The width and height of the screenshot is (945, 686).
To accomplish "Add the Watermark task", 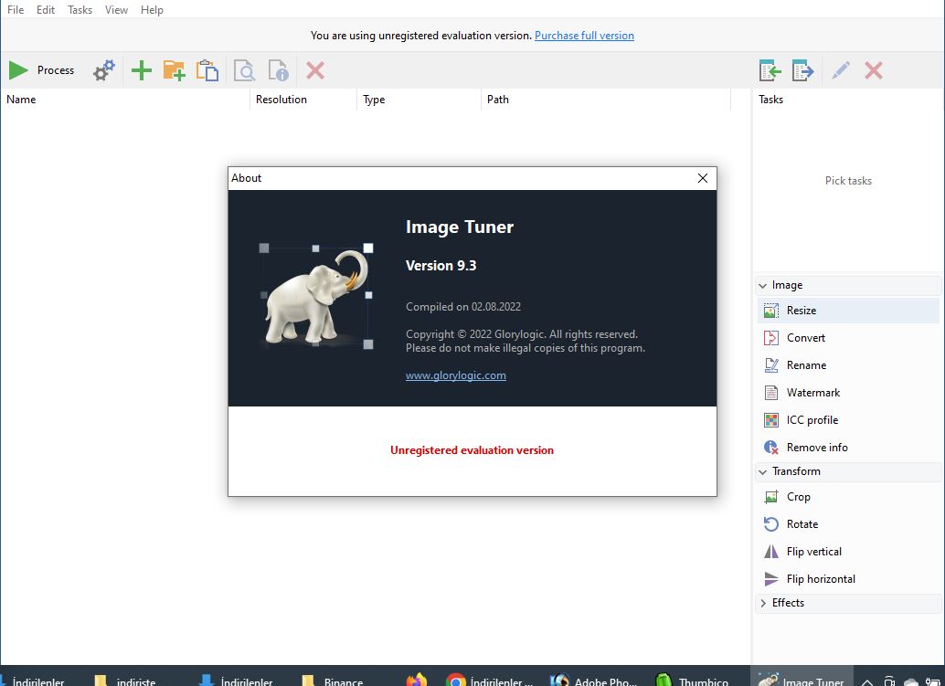I will coord(848,393).
